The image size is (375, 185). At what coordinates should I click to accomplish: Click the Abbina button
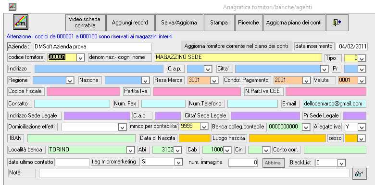pos(274,162)
